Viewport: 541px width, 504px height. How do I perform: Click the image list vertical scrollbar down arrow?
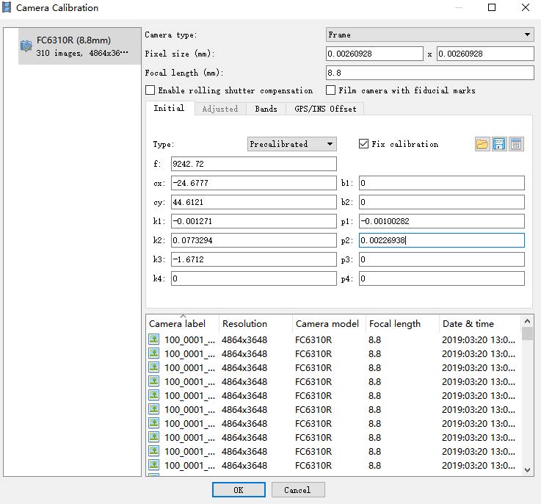tap(527, 469)
